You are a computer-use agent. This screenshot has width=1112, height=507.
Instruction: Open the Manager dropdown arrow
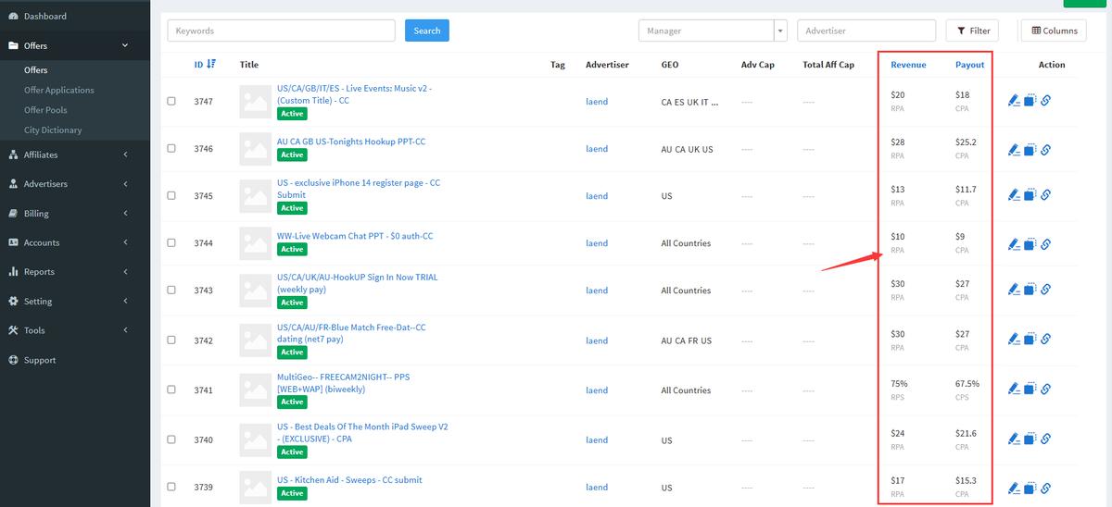click(x=780, y=31)
